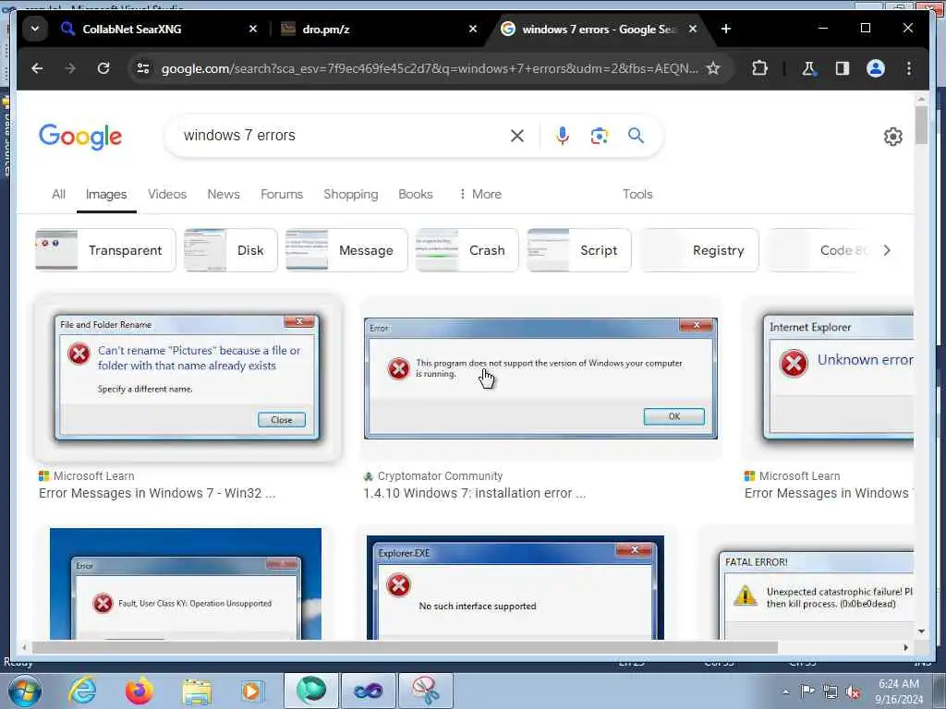
Task: Toggle the browser side panel
Action: coord(843,68)
